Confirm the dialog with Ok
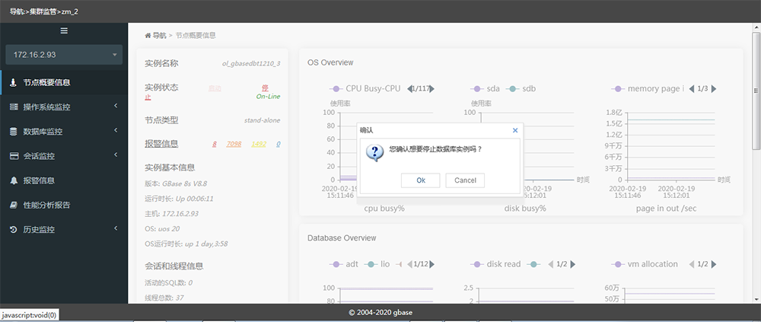Image resolution: width=761 pixels, height=322 pixels. pyautogui.click(x=421, y=180)
